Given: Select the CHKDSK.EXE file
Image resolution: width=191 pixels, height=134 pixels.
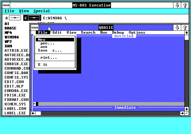Looking at the screenshot, I should click(16, 64).
